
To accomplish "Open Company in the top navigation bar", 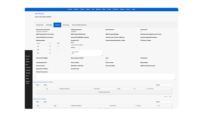I will point(76,9).
